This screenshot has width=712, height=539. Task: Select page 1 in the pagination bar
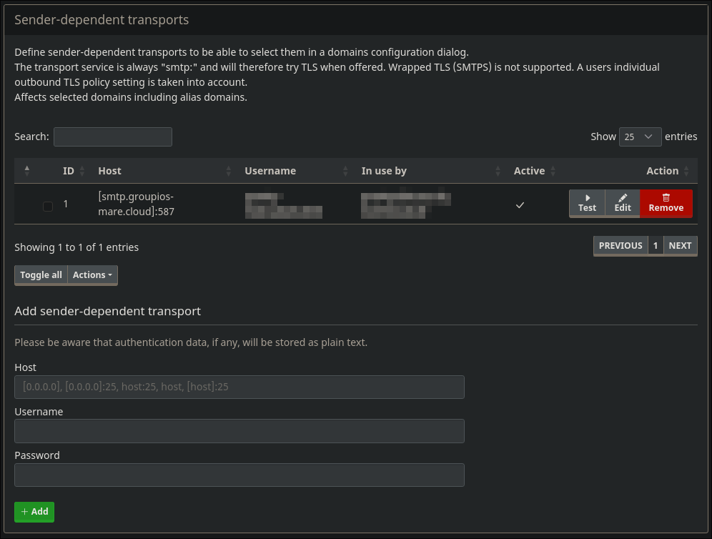(x=656, y=245)
